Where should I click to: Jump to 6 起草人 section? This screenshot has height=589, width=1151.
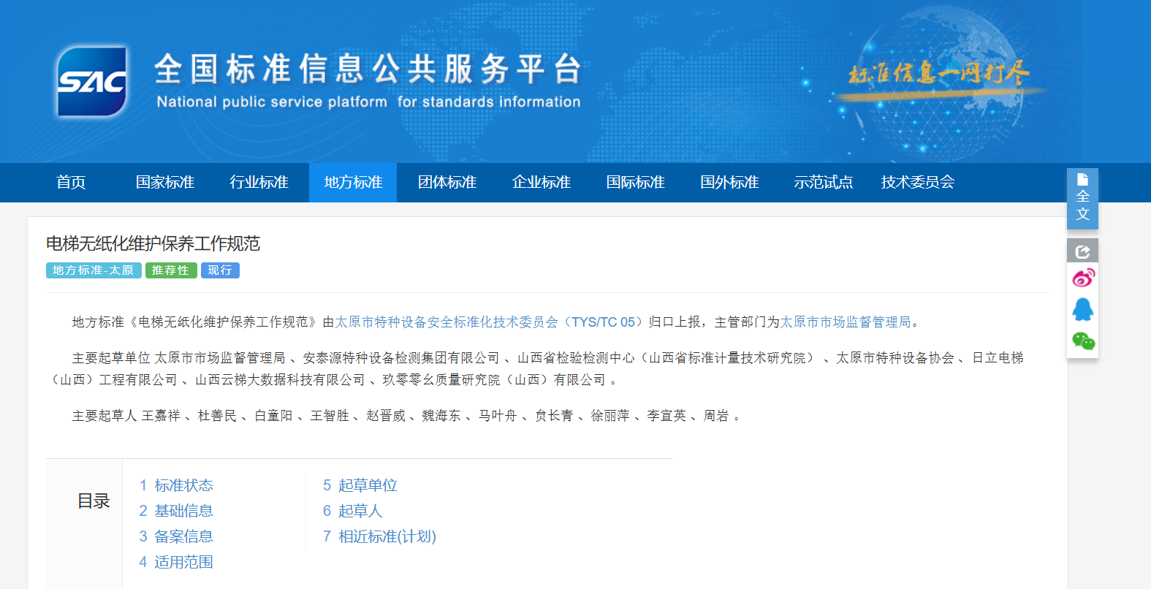click(353, 511)
